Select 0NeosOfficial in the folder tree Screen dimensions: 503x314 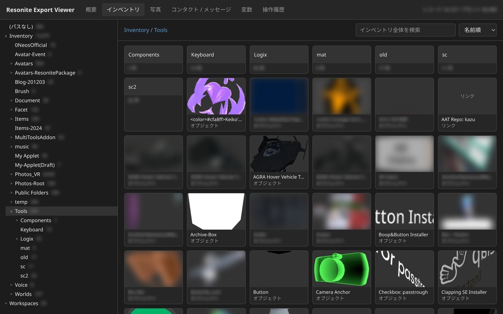(x=31, y=45)
